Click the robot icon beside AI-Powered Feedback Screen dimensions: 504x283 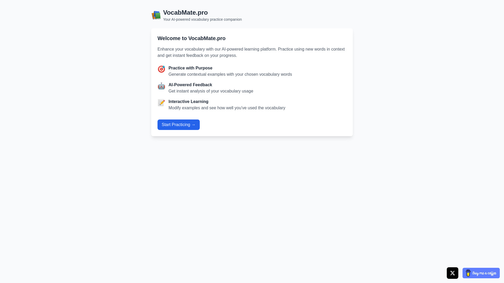tap(161, 86)
